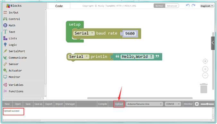Open the Math blocks category
The image size is (217, 124).
(9, 26)
